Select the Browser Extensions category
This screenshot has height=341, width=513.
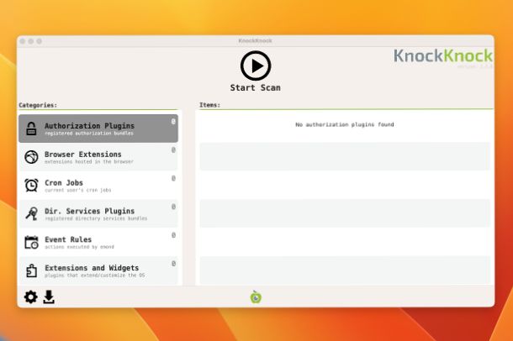(98, 157)
